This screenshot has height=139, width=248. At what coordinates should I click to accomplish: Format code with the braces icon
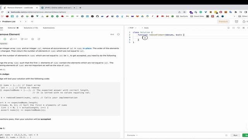click(x=234, y=28)
